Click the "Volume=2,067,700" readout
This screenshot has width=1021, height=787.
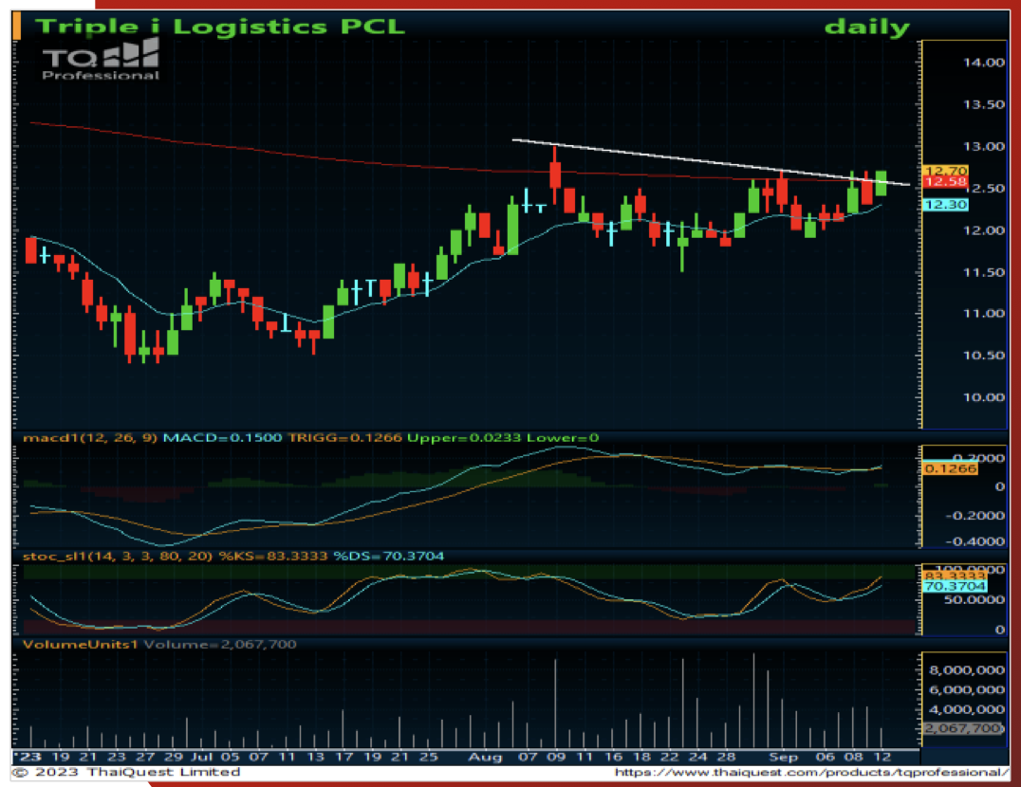coord(220,645)
